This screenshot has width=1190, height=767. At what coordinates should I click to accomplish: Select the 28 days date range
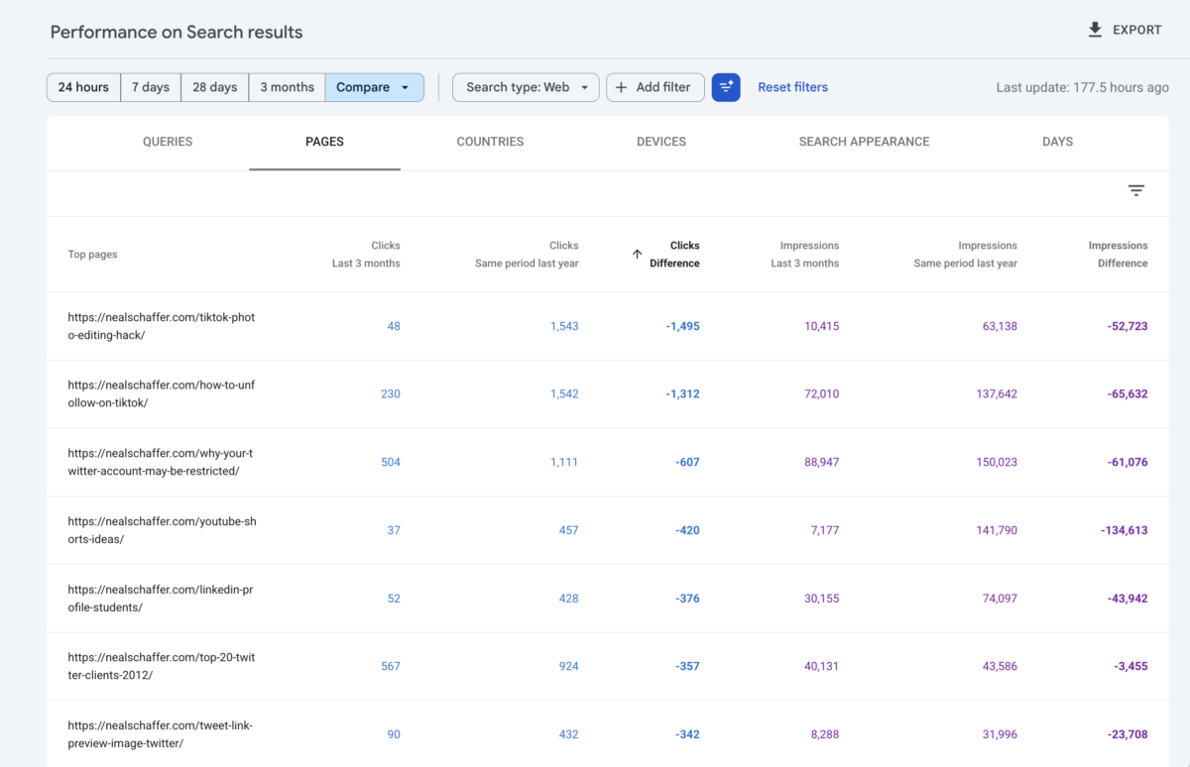[214, 87]
